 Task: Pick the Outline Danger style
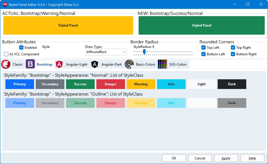point(111,103)
